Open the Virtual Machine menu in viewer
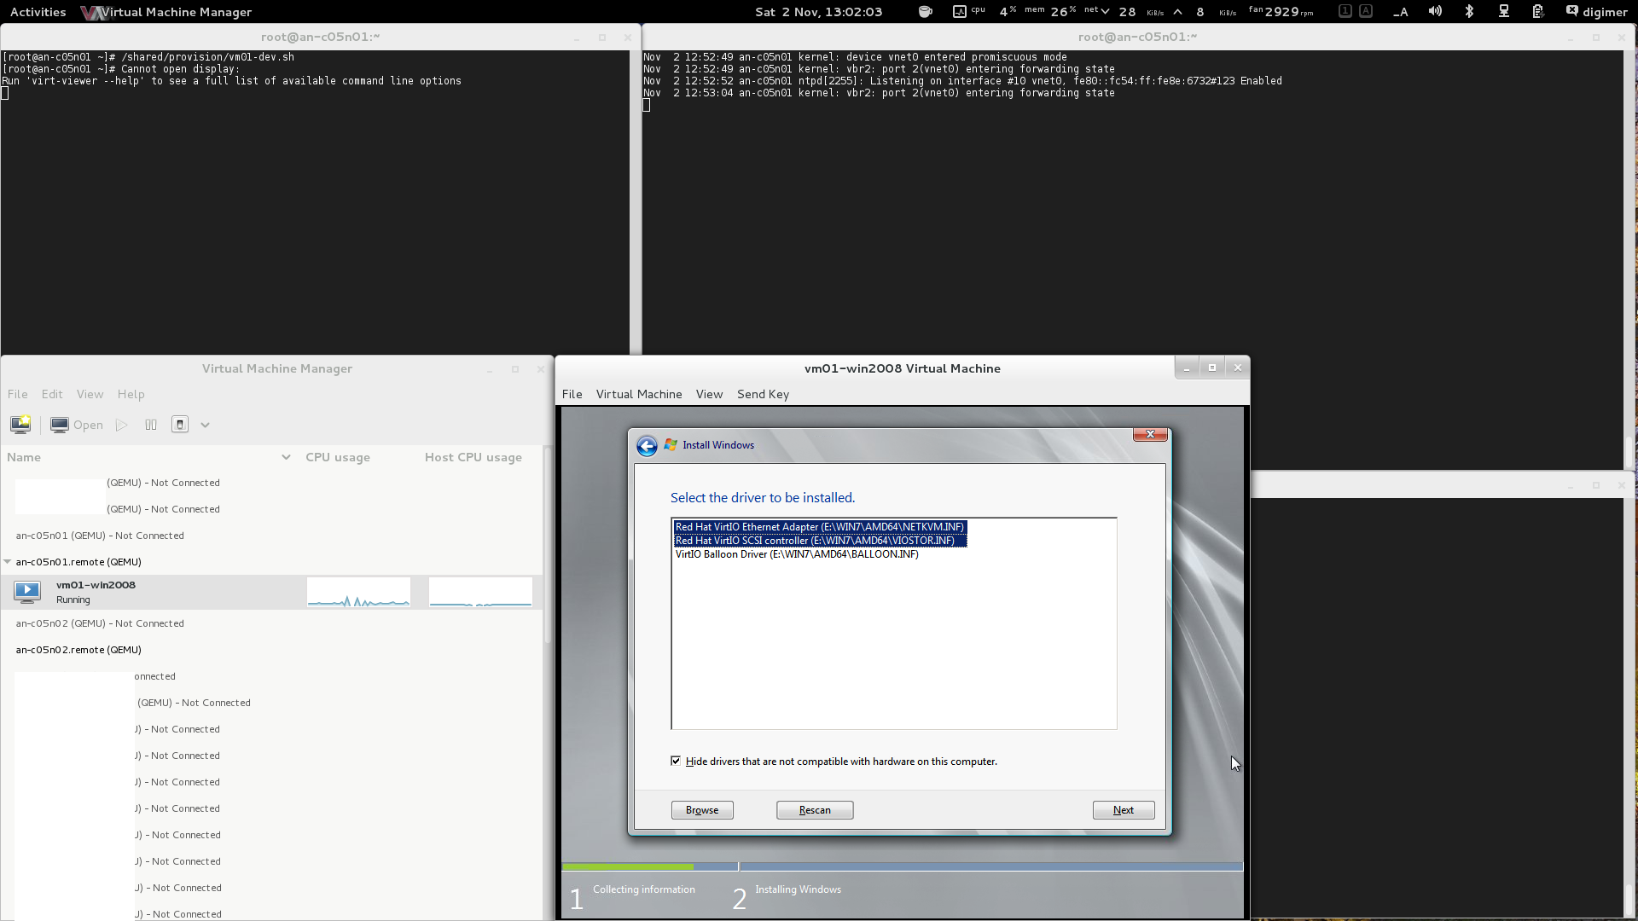This screenshot has width=1638, height=921. pos(639,394)
